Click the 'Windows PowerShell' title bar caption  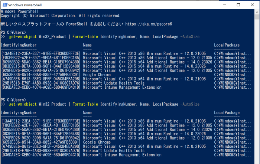coord(25,5)
